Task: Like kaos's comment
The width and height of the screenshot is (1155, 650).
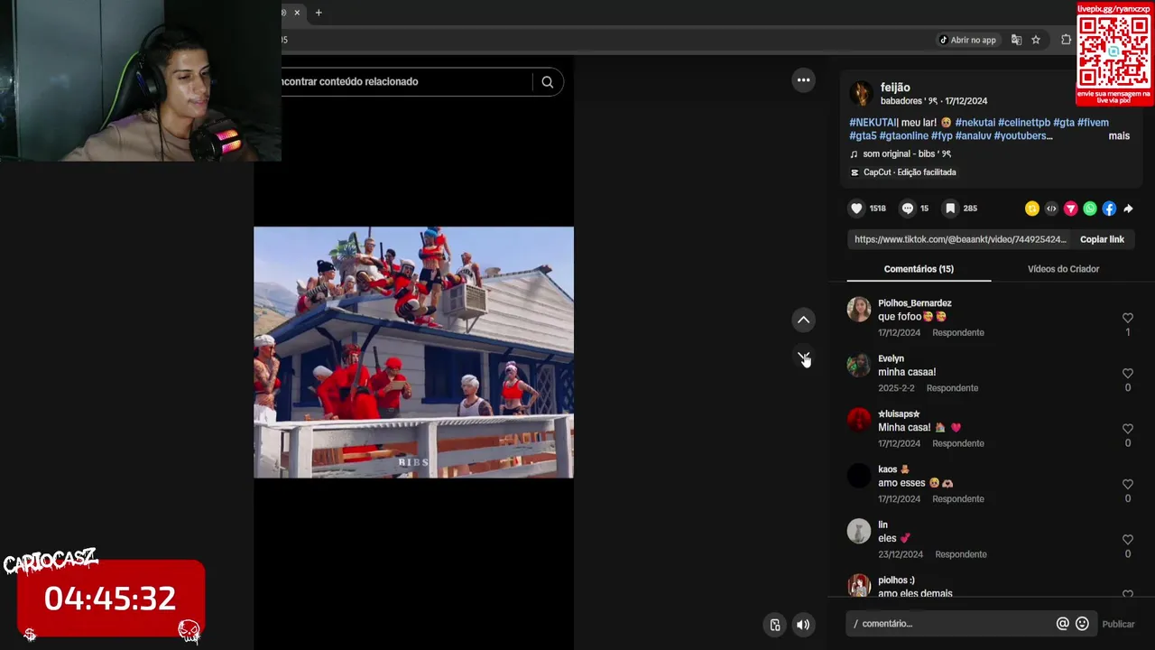Action: click(1127, 484)
